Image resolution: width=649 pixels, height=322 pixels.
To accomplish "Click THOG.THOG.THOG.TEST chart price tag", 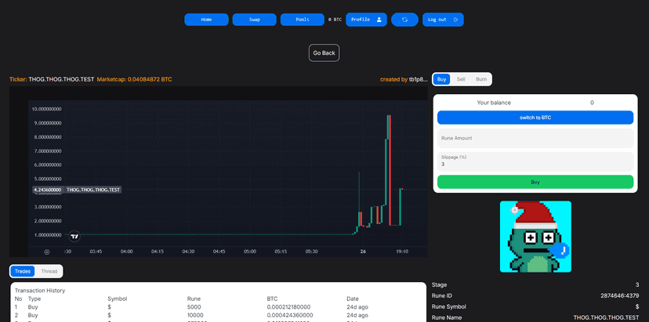I will [93, 190].
